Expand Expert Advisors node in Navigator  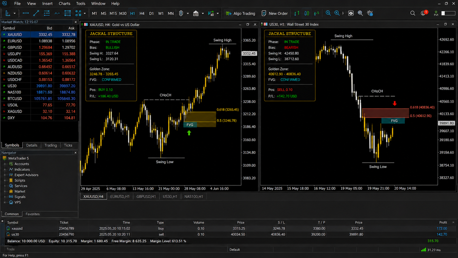[5, 175]
